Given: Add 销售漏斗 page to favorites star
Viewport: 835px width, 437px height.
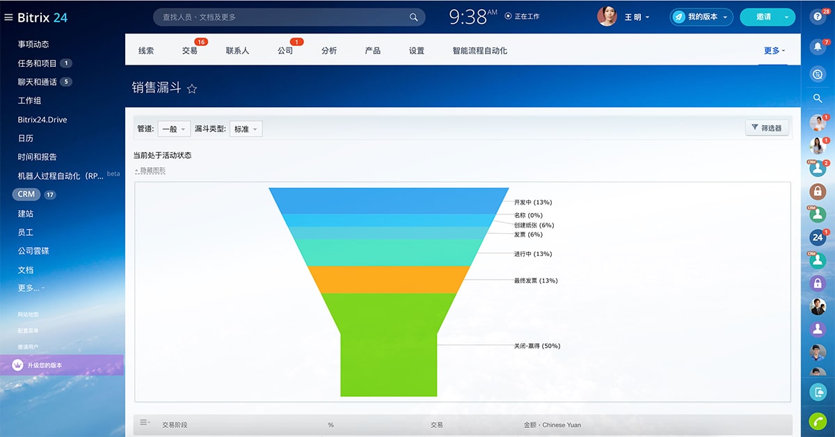Looking at the screenshot, I should [192, 89].
